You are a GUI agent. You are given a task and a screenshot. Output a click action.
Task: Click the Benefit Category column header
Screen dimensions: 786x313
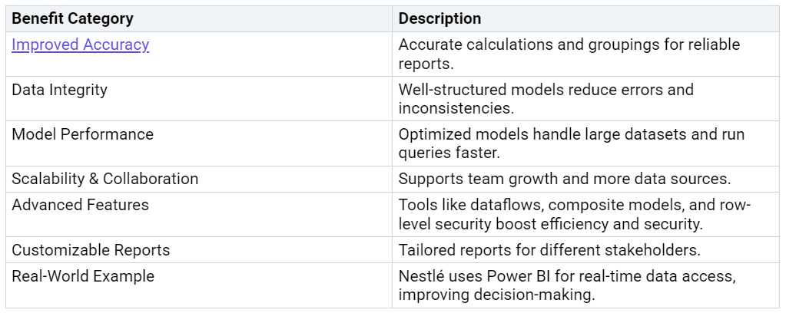(x=199, y=19)
